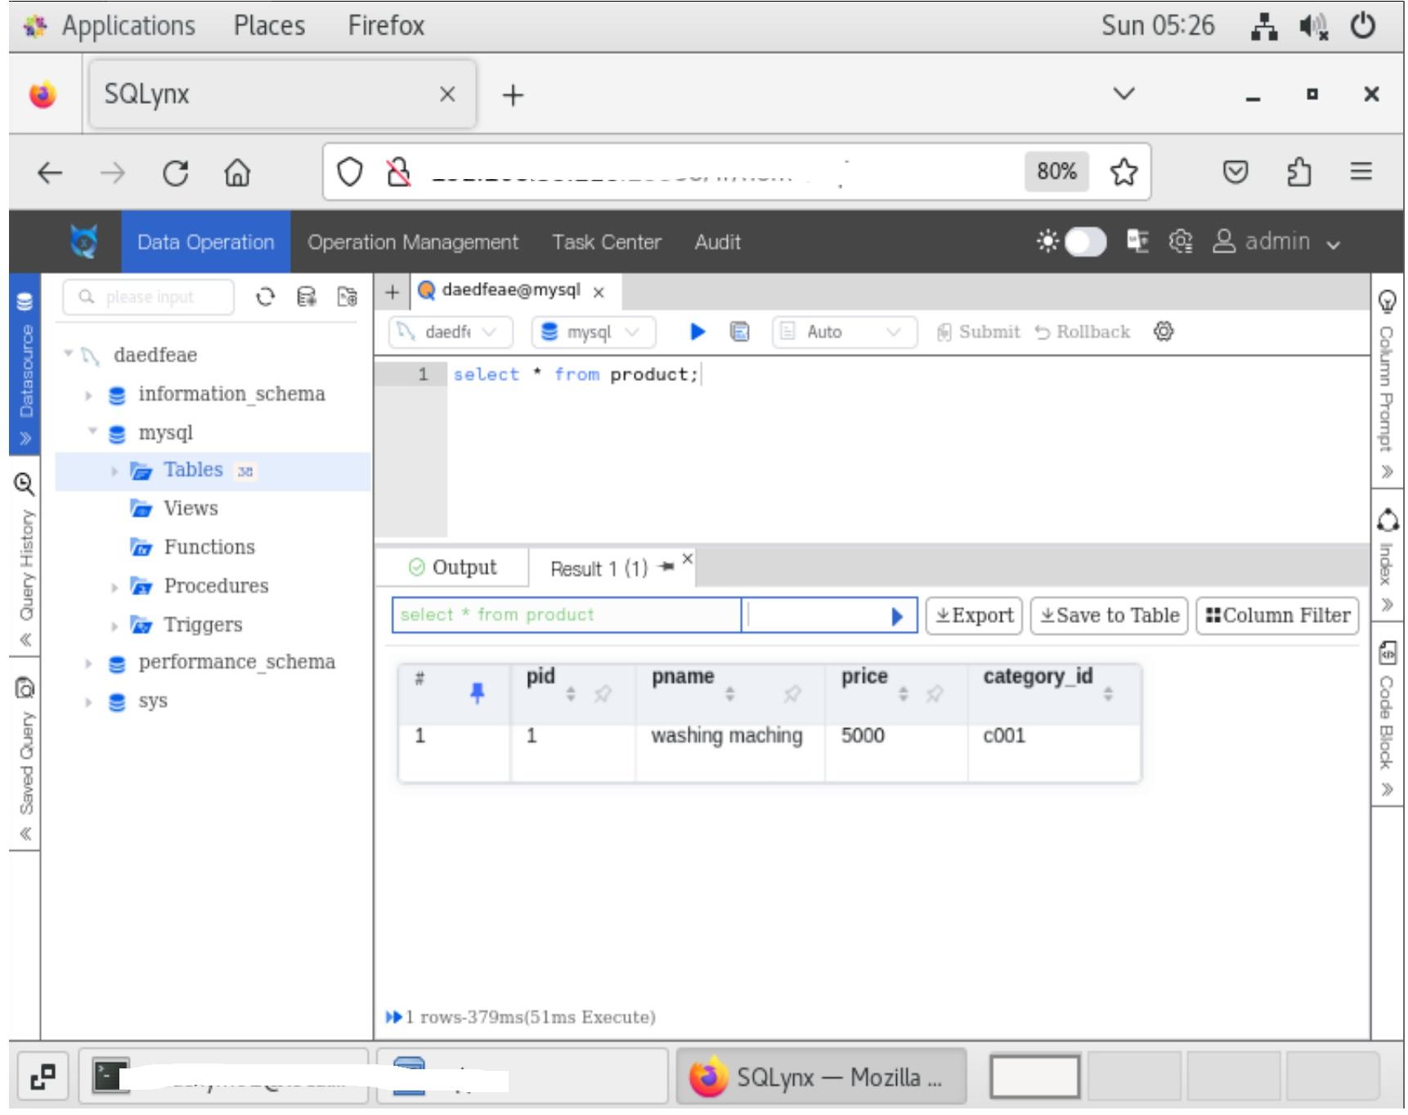Pin the pname column

[x=791, y=694]
